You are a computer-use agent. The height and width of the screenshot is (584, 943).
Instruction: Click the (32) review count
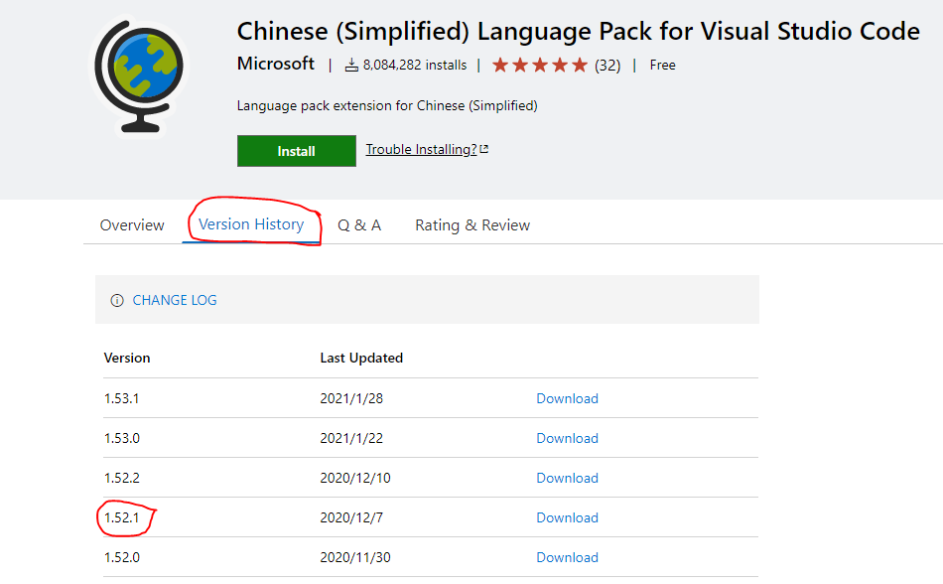tap(606, 64)
